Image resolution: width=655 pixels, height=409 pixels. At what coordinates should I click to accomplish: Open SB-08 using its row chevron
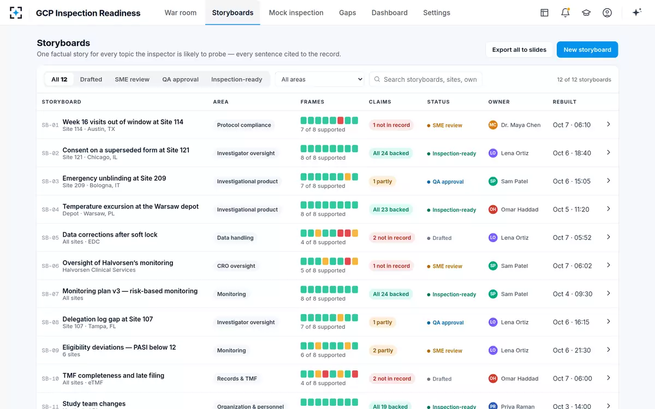609,322
